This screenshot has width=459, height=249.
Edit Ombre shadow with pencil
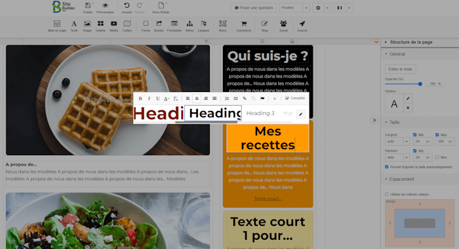tap(408, 99)
